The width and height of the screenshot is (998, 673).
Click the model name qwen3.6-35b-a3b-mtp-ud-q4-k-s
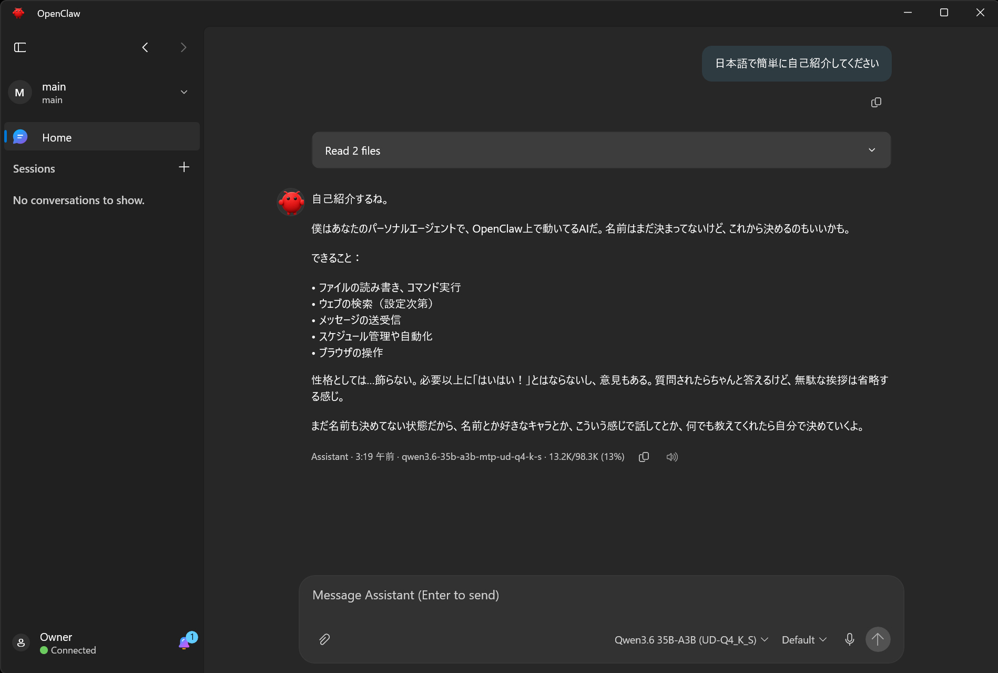point(471,457)
